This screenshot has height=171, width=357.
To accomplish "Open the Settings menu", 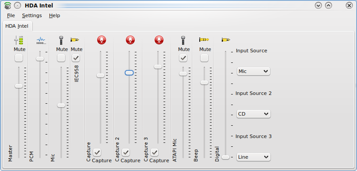I will (x=32, y=15).
